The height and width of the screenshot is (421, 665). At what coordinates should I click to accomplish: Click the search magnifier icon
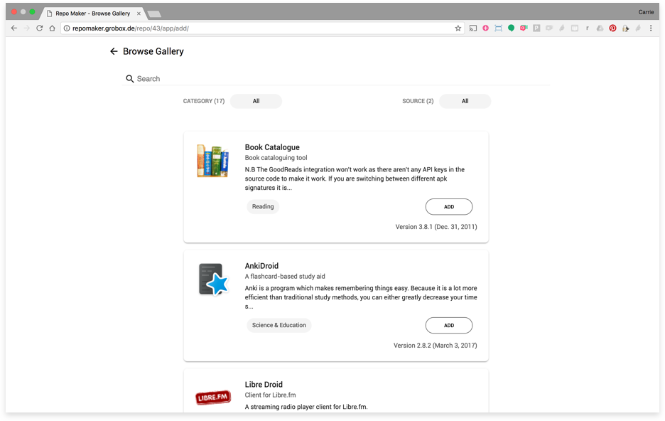tap(130, 79)
